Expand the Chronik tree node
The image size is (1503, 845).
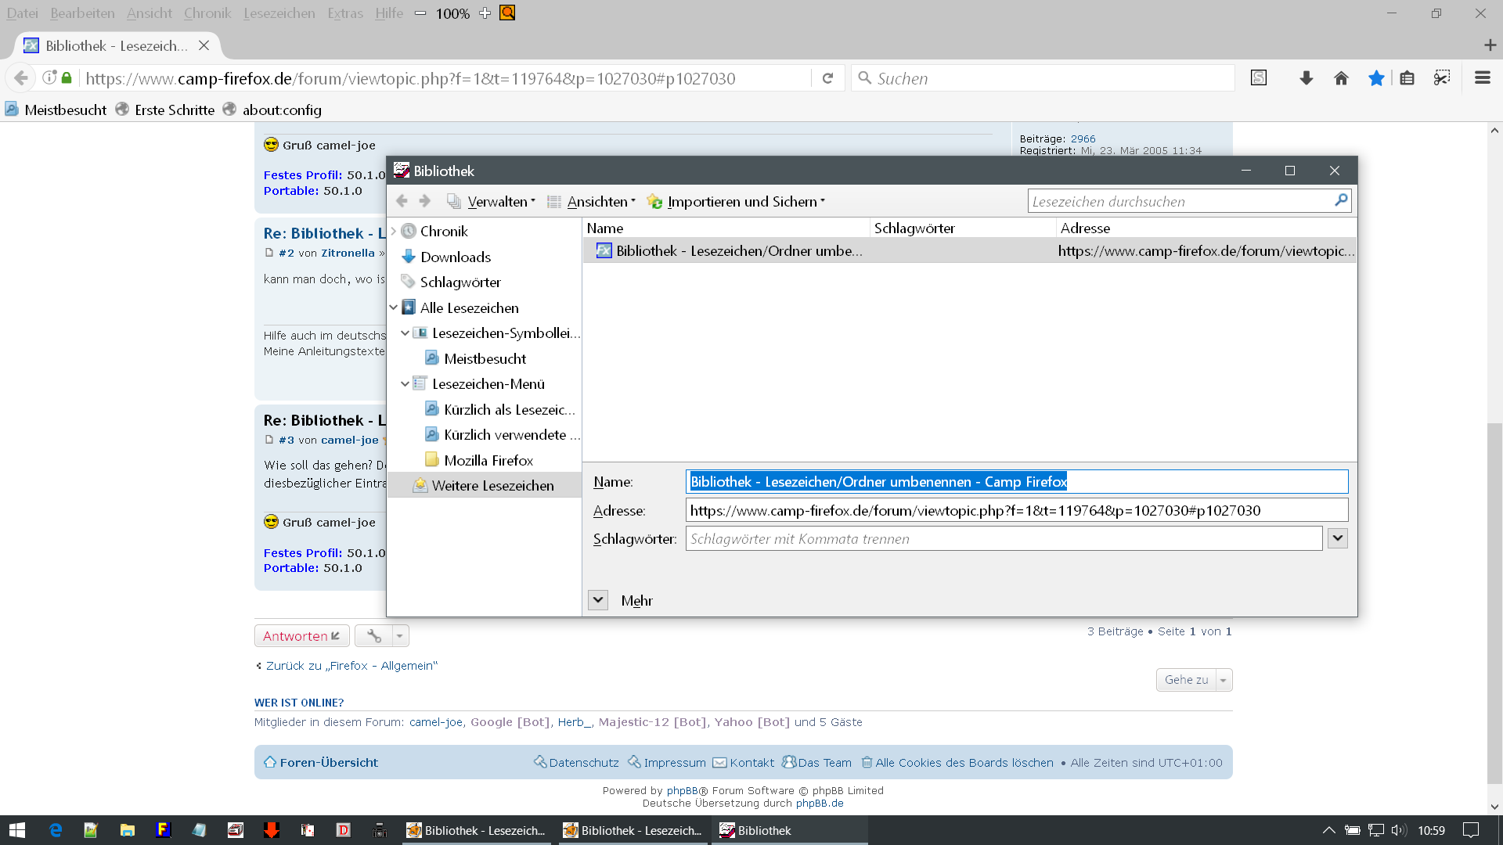pyautogui.click(x=394, y=231)
